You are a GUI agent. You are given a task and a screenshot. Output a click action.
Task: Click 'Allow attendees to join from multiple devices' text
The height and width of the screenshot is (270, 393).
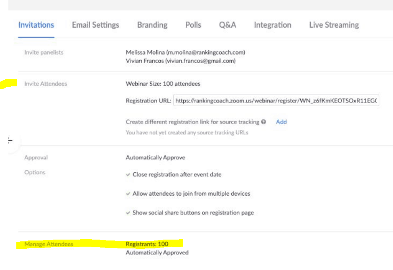pyautogui.click(x=191, y=194)
